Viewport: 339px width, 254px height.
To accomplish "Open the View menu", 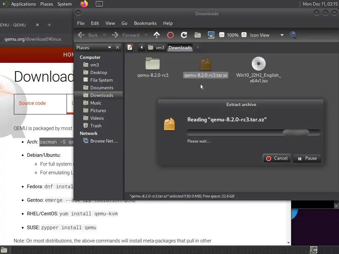I will pyautogui.click(x=110, y=23).
